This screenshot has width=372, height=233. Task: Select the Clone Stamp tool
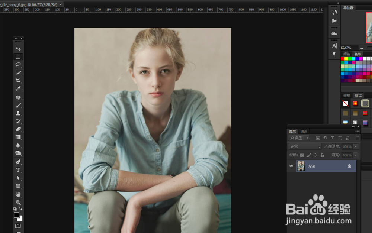18,113
